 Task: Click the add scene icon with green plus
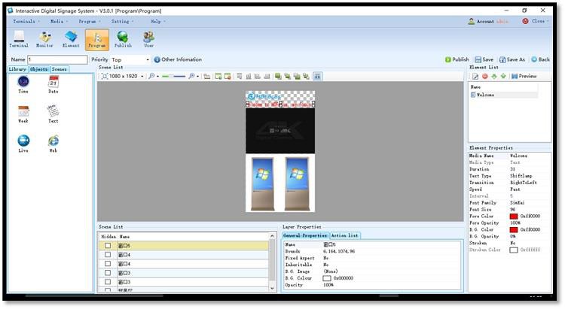pyautogui.click(x=218, y=76)
